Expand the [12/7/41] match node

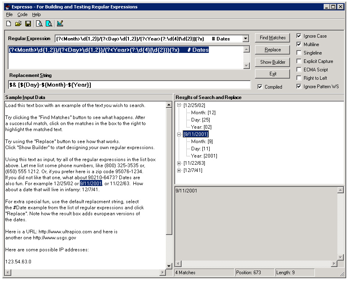click(179, 170)
